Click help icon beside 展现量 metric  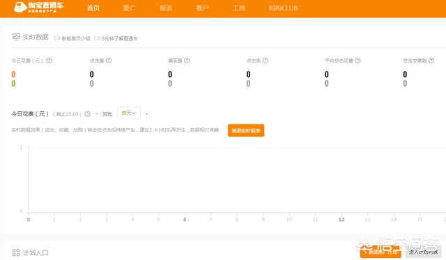coord(187,60)
